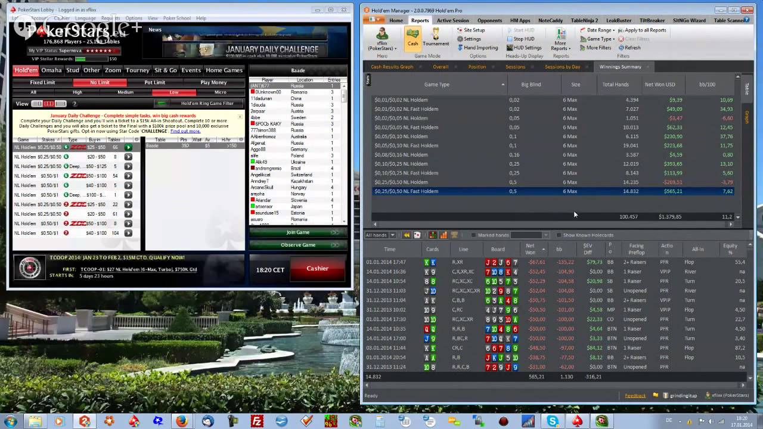Open Site Setup in Options group
Screen dimensions: 763x429
tap(470, 30)
